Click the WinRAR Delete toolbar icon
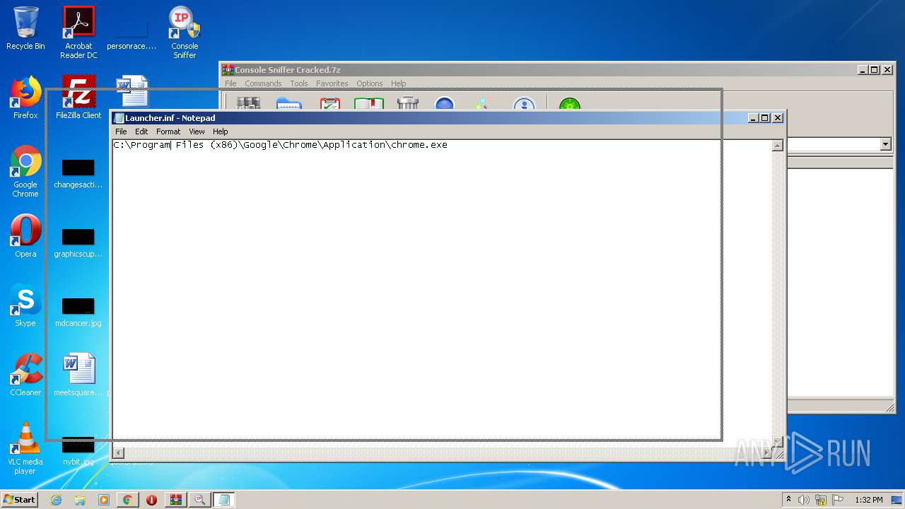The height and width of the screenshot is (509, 905). tap(408, 103)
